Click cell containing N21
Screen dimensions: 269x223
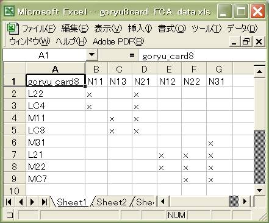145,81
